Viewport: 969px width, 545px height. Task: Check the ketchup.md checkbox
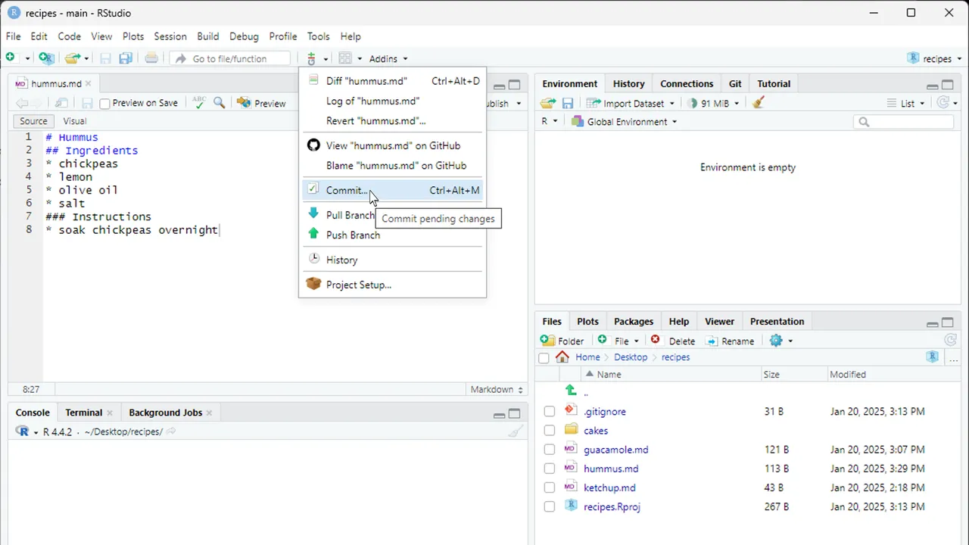550,488
